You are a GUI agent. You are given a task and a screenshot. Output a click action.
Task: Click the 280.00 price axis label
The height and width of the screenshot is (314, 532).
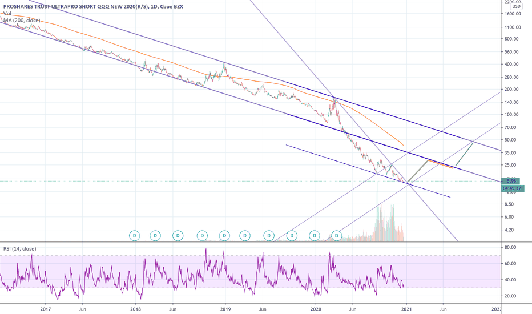[511, 77]
